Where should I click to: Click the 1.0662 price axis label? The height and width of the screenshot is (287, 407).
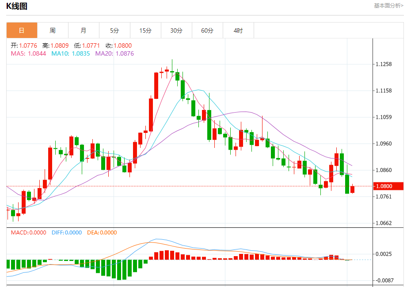pyautogui.click(x=384, y=223)
